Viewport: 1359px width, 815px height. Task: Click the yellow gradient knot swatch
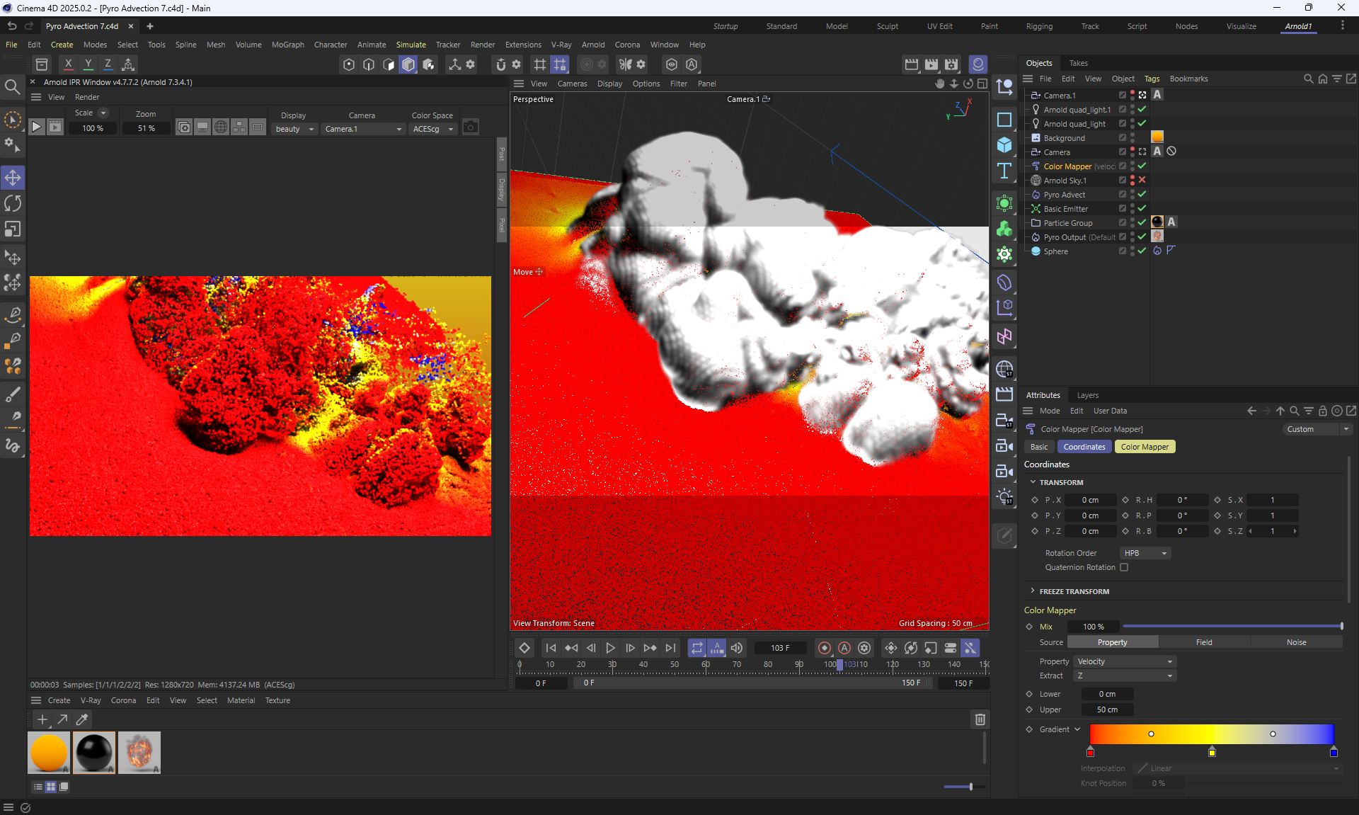1212,753
